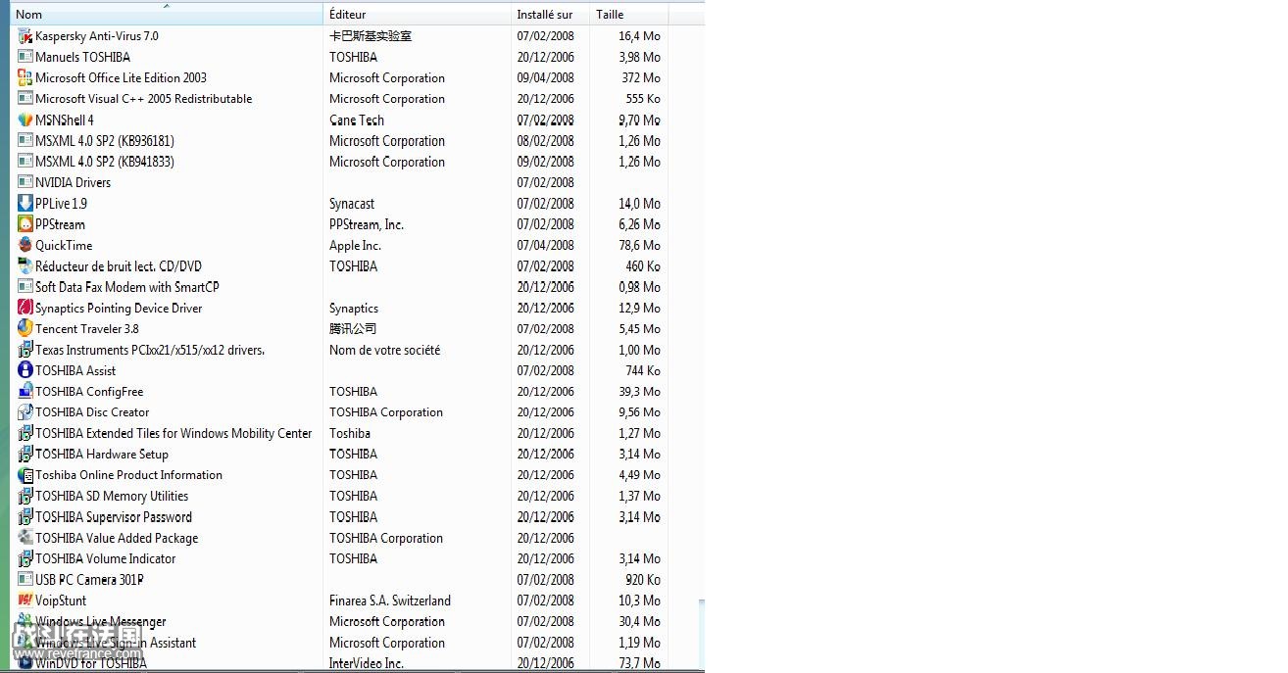Select the program name VoipStunt
The image size is (1288, 673).
click(x=61, y=601)
